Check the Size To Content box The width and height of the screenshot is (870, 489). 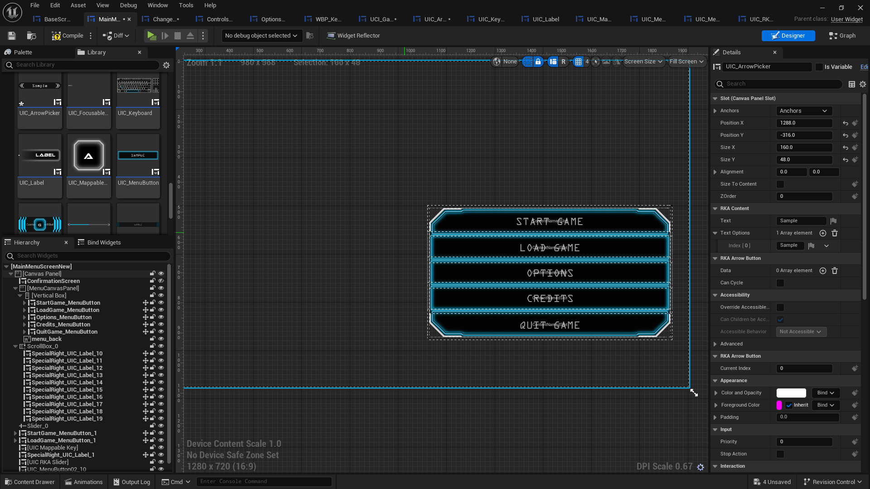tap(780, 184)
